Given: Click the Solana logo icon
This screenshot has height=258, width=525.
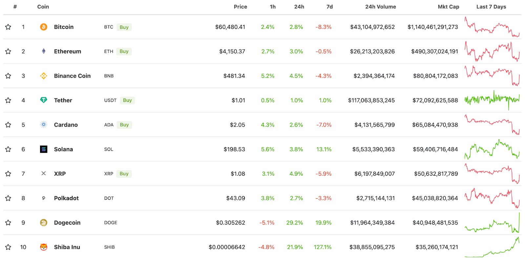Looking at the screenshot, I should tap(44, 149).
